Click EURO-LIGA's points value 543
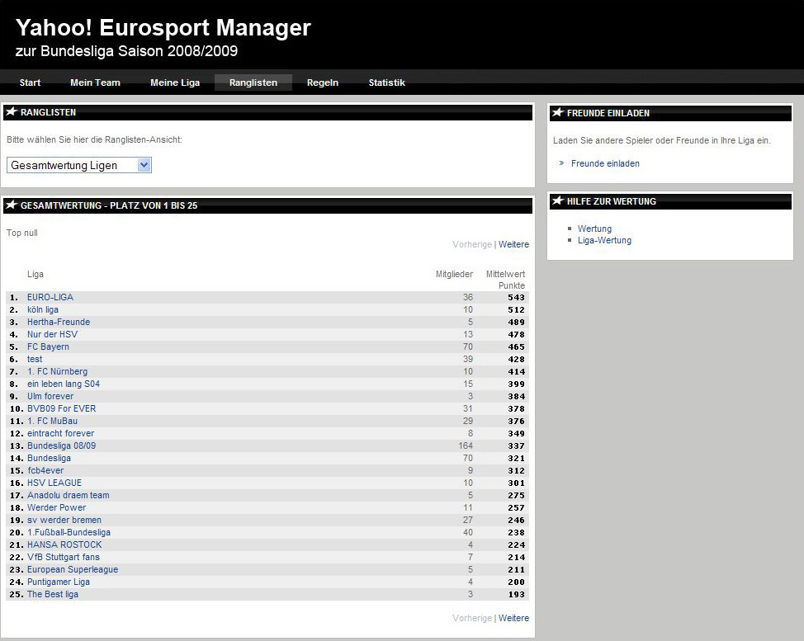Image resolution: width=804 pixels, height=641 pixels. (517, 297)
